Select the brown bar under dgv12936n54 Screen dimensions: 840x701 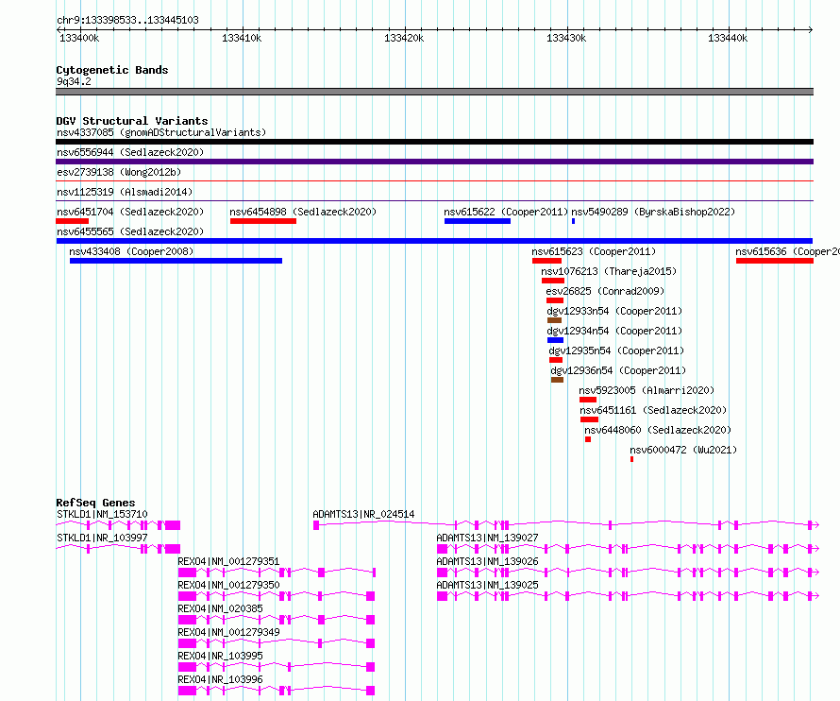(557, 380)
